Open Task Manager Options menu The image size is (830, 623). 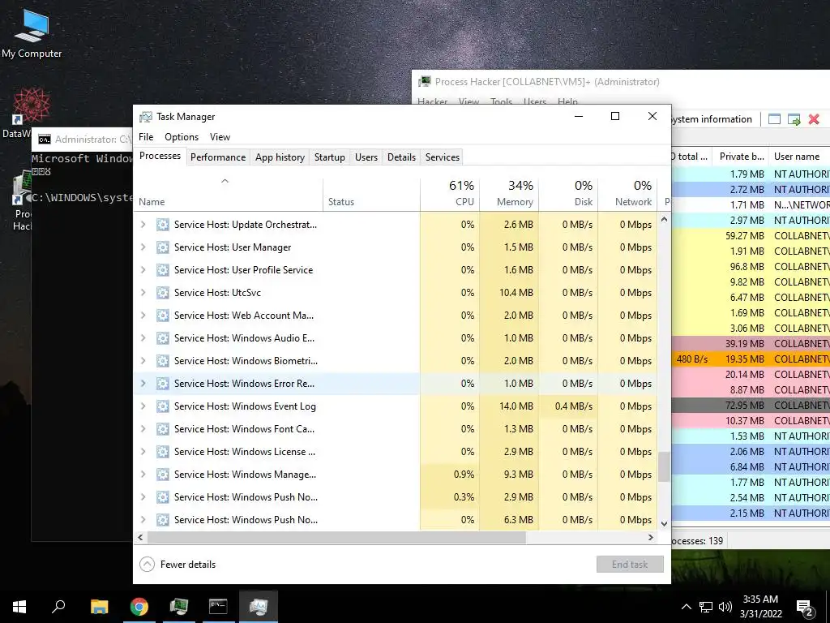point(182,137)
